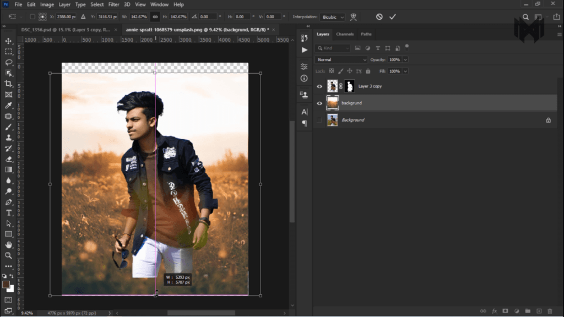Image resolution: width=564 pixels, height=317 pixels.
Task: Commit the transform with the checkmark
Action: click(x=392, y=17)
